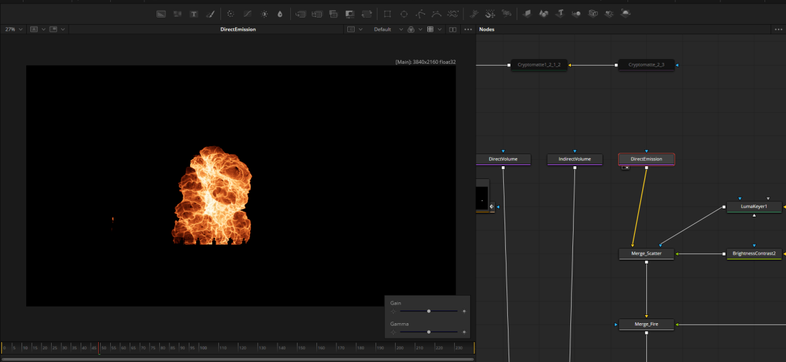Click the Nodes panel title
The width and height of the screenshot is (786, 362).
pyautogui.click(x=486, y=29)
